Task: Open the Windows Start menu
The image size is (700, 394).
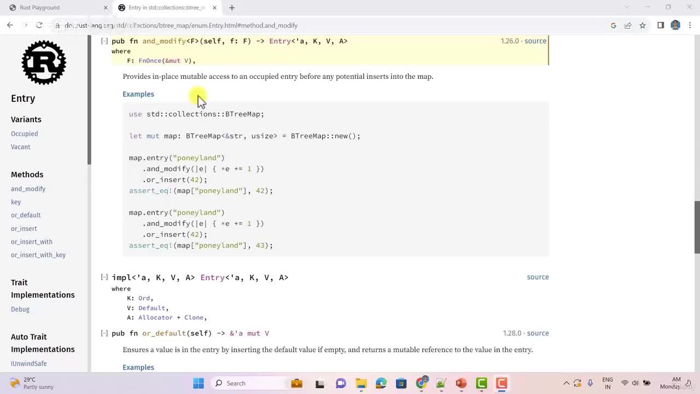Action: point(199,383)
